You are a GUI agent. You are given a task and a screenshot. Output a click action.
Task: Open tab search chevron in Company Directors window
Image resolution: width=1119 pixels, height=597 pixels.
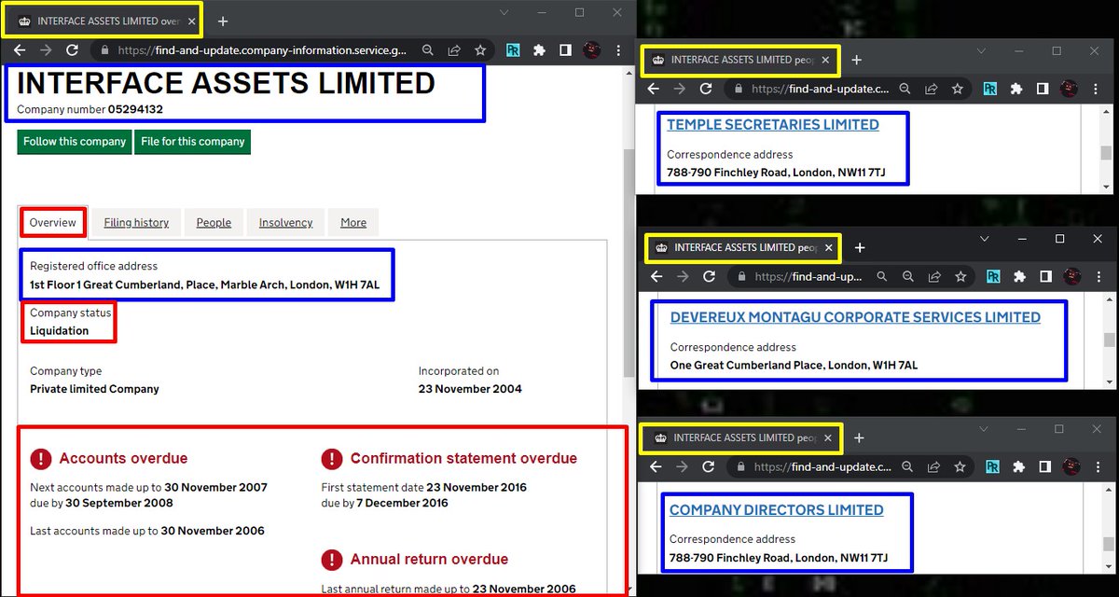[985, 429]
